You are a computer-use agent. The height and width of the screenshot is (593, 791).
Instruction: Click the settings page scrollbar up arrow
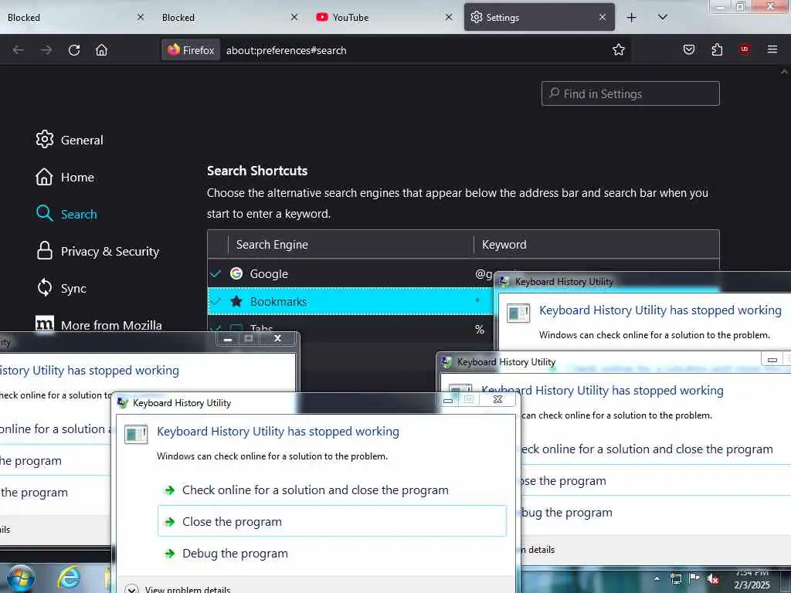pos(785,72)
